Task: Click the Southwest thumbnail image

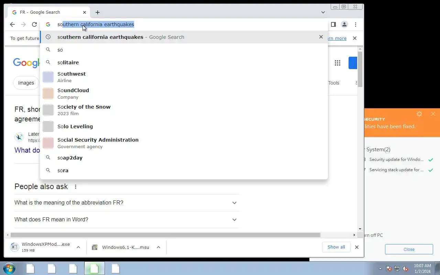Action: click(48, 77)
